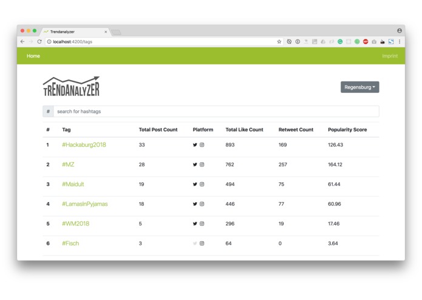This screenshot has height=300, width=422.
Task: Open Imprint in the navbar
Action: (x=390, y=56)
